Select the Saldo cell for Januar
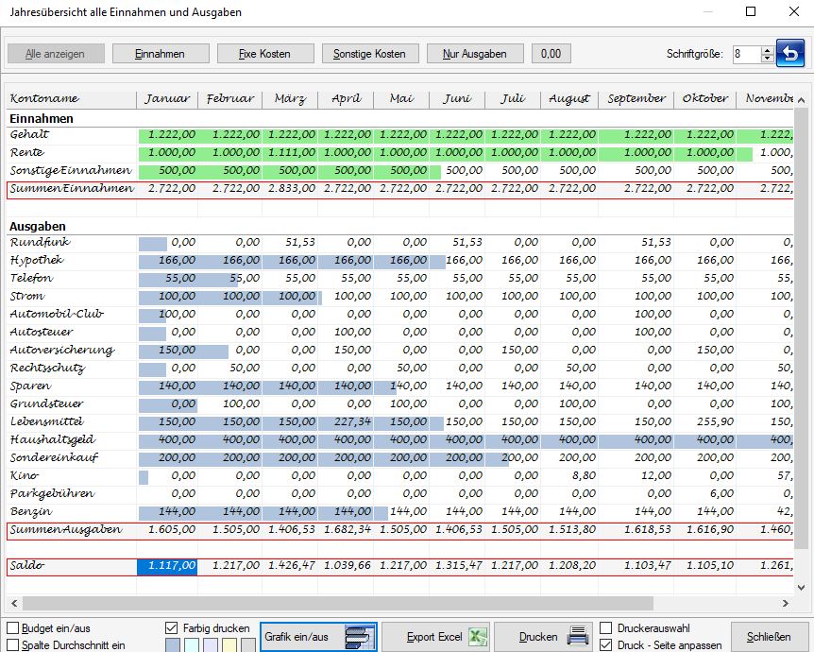The image size is (814, 652). coord(167,566)
